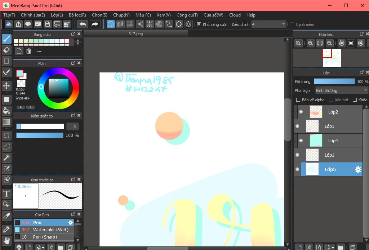This screenshot has width=369, height=250.
Task: Select the Move tool
Action: [6, 85]
